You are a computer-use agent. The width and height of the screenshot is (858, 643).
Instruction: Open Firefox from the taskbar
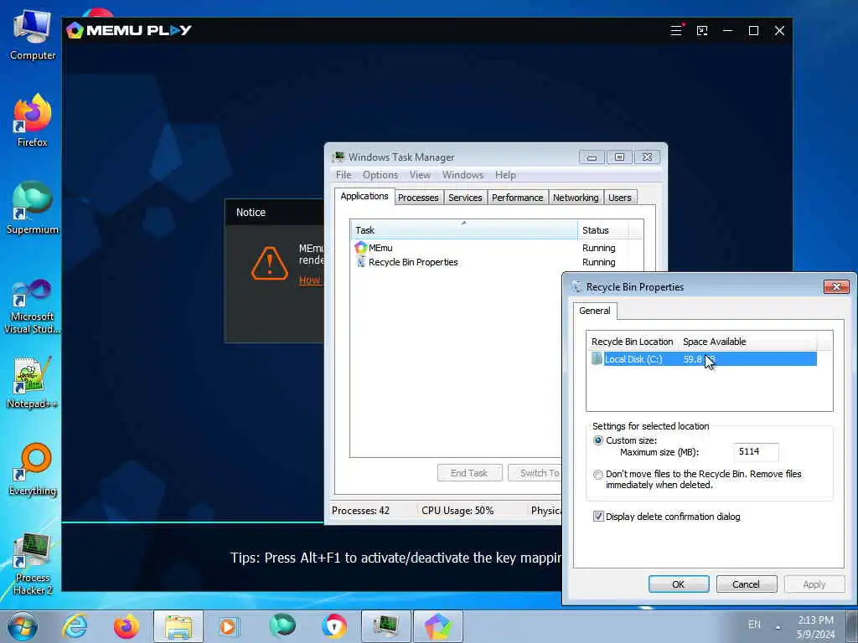click(127, 626)
